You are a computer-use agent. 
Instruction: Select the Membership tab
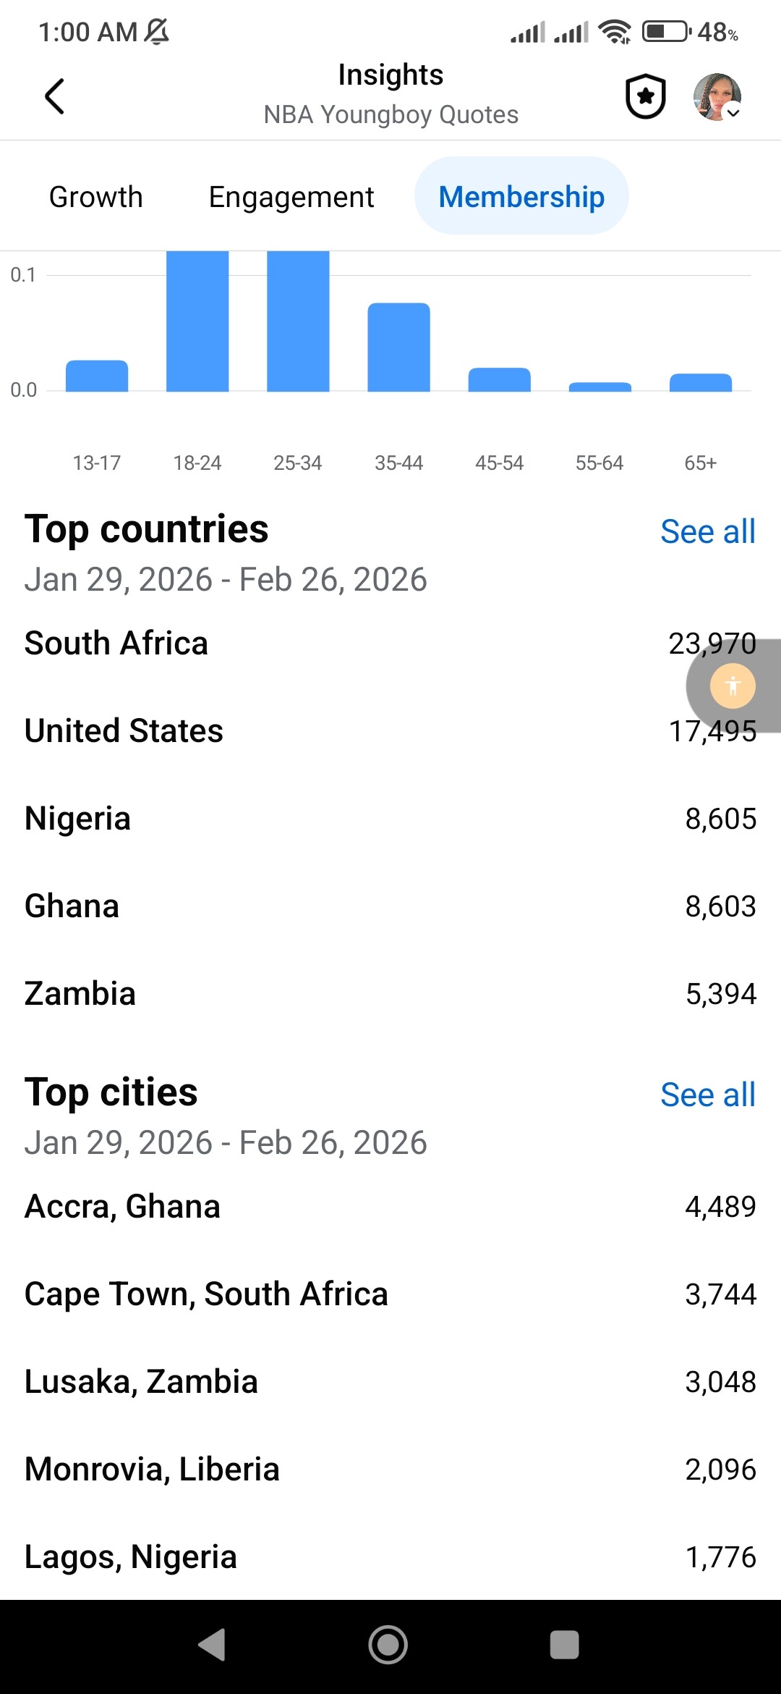point(521,196)
